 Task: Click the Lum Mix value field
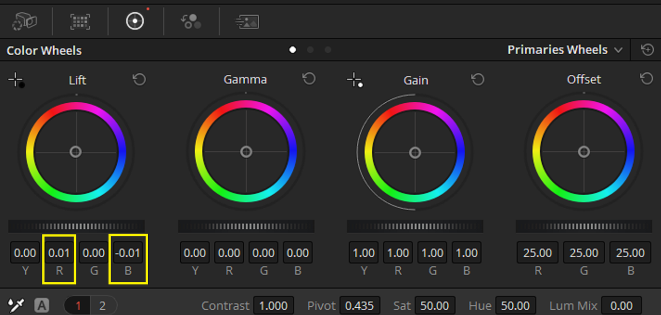[622, 306]
